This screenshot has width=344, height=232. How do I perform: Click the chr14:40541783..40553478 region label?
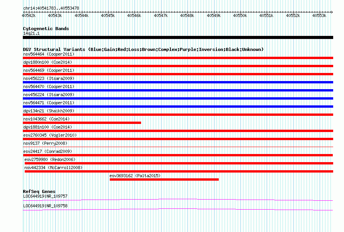[51, 8]
